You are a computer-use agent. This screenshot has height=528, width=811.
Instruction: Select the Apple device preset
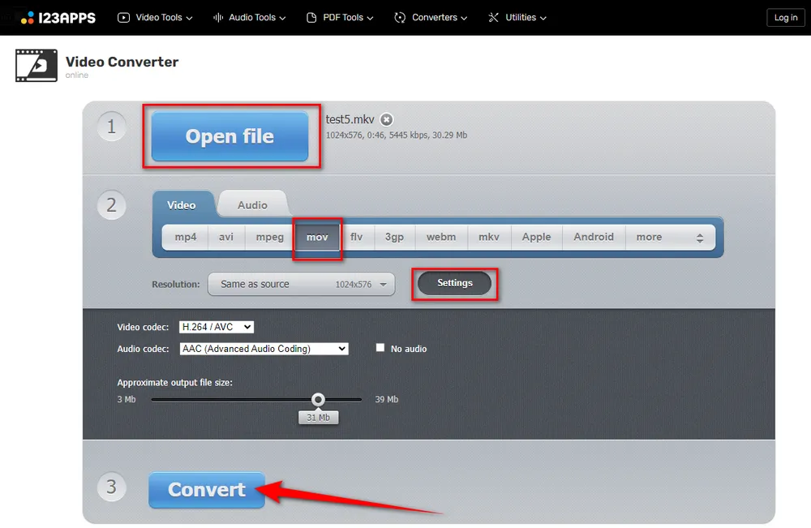(536, 237)
